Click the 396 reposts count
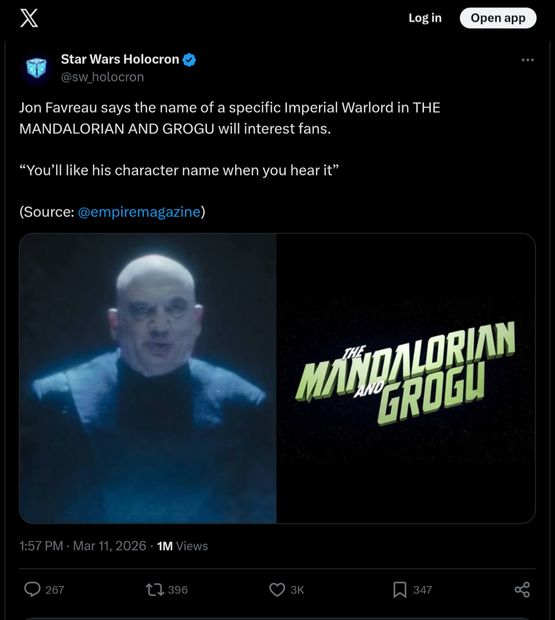This screenshot has width=555, height=620. tap(178, 590)
